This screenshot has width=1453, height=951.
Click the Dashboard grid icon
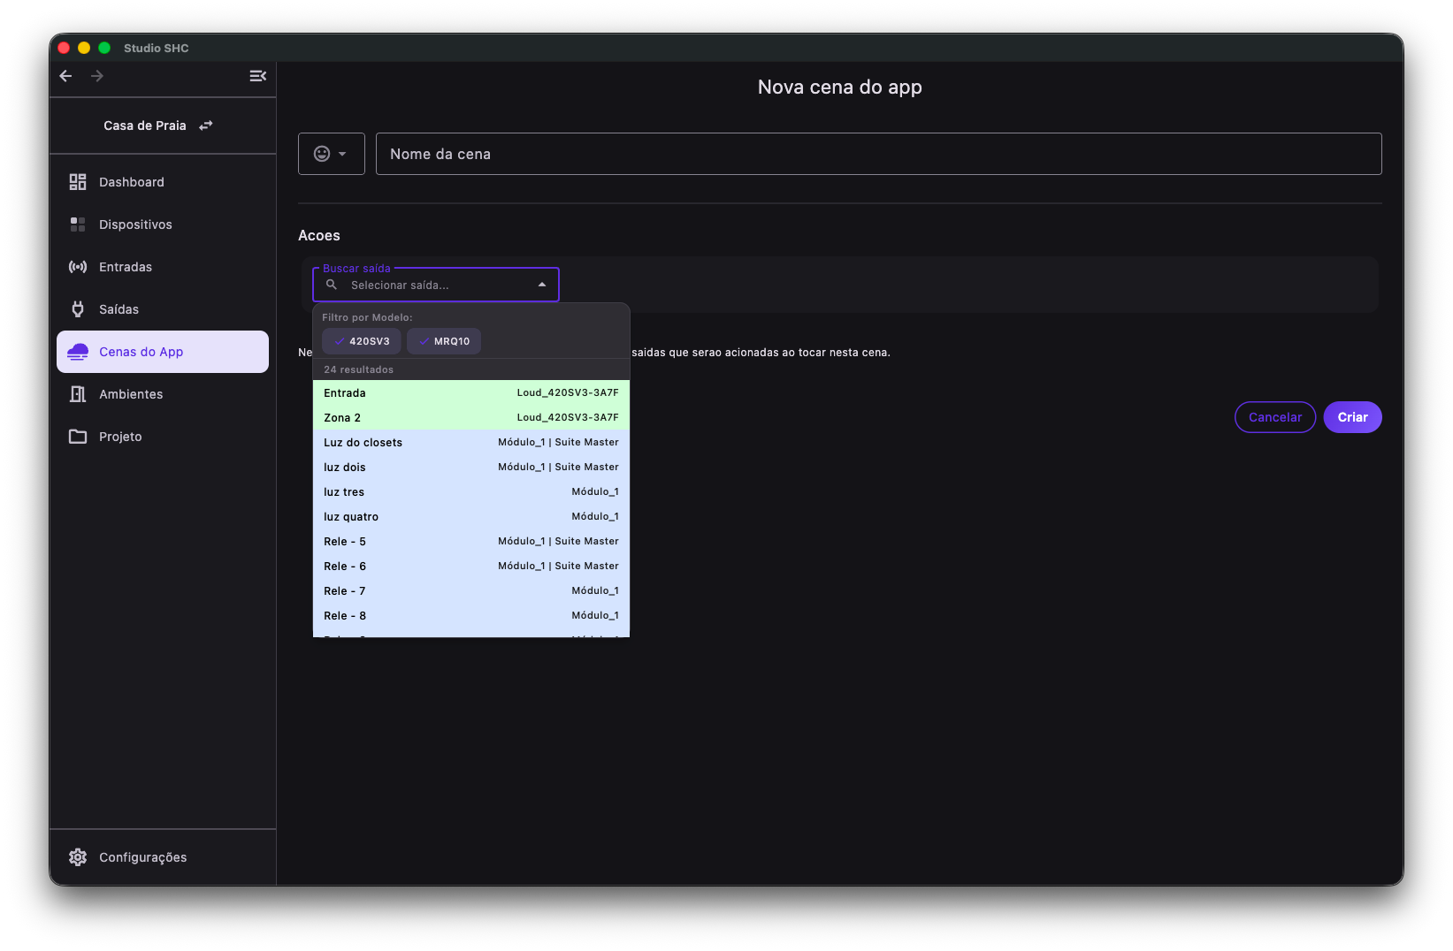pos(78,182)
